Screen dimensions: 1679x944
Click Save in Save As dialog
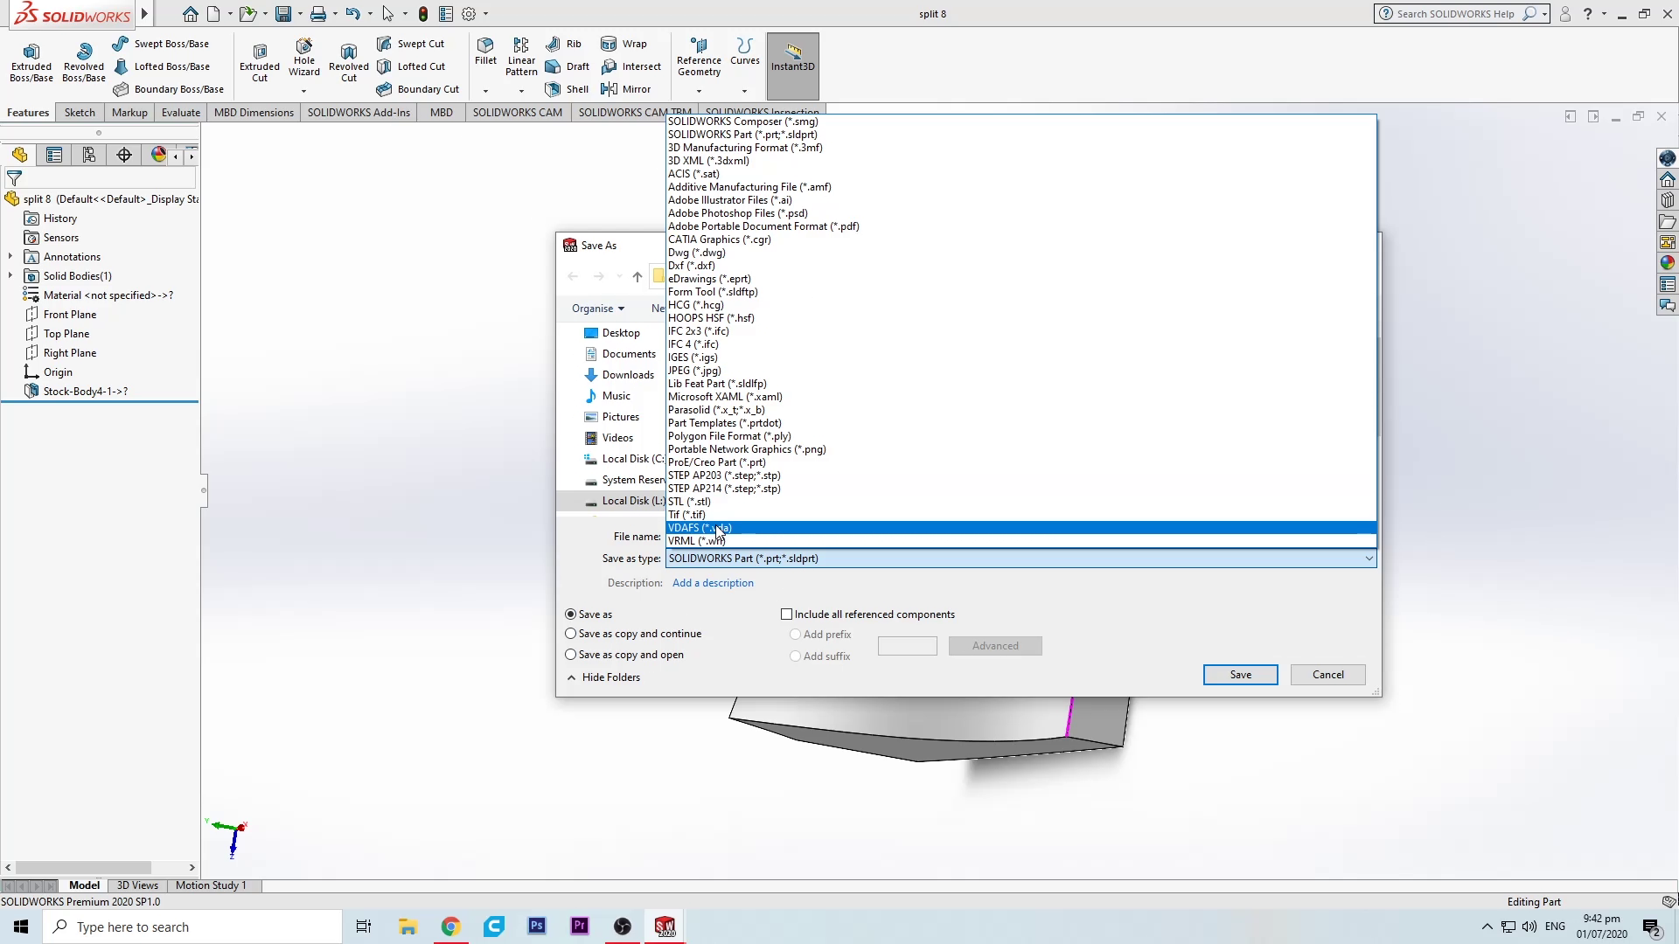(x=1240, y=675)
